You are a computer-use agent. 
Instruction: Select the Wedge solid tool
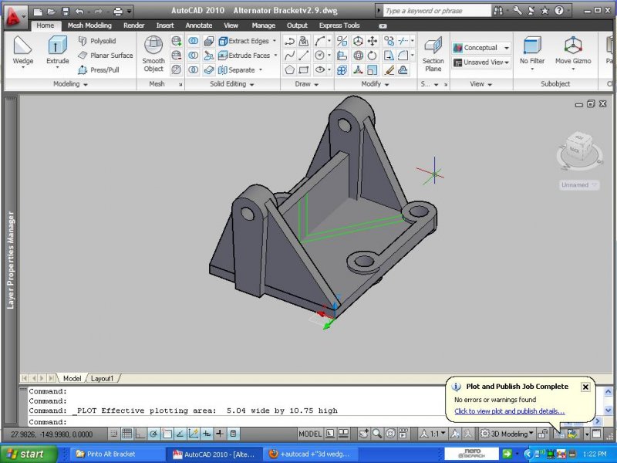tap(22, 51)
